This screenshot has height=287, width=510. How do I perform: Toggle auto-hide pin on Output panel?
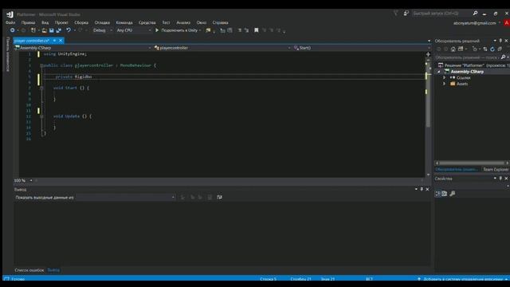coord(422,189)
